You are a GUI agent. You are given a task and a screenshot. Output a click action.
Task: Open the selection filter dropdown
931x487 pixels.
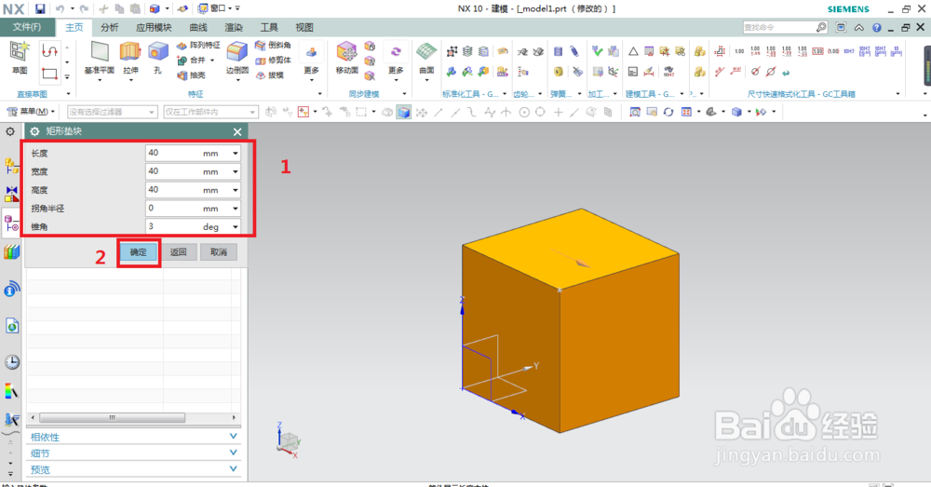(x=112, y=112)
